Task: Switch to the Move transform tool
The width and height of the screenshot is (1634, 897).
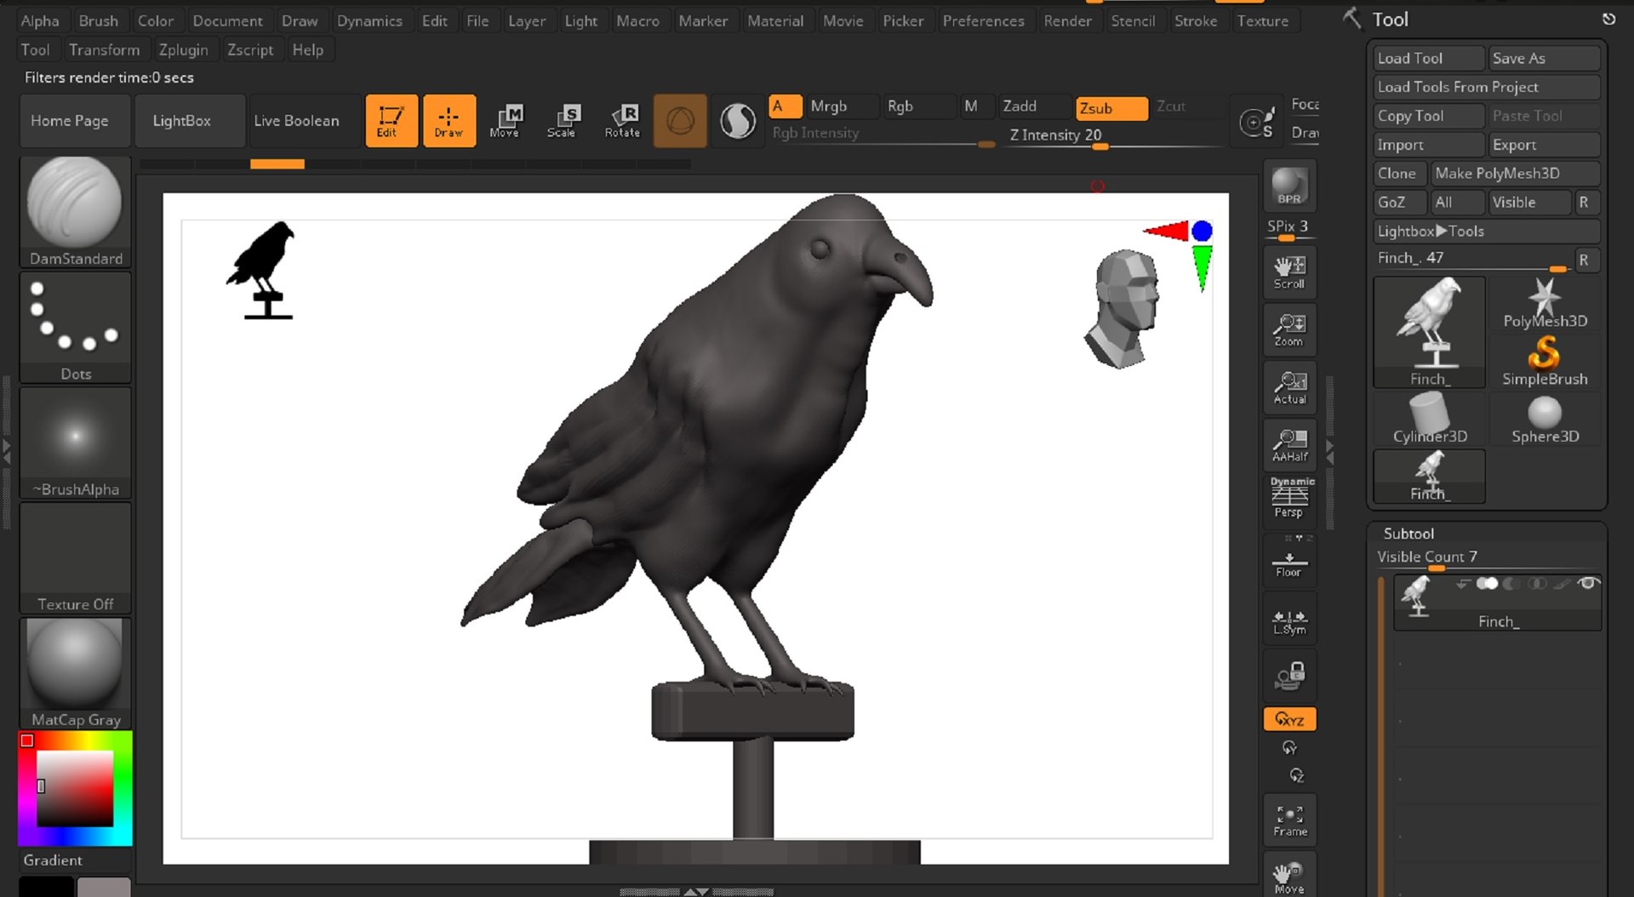Action: tap(506, 121)
